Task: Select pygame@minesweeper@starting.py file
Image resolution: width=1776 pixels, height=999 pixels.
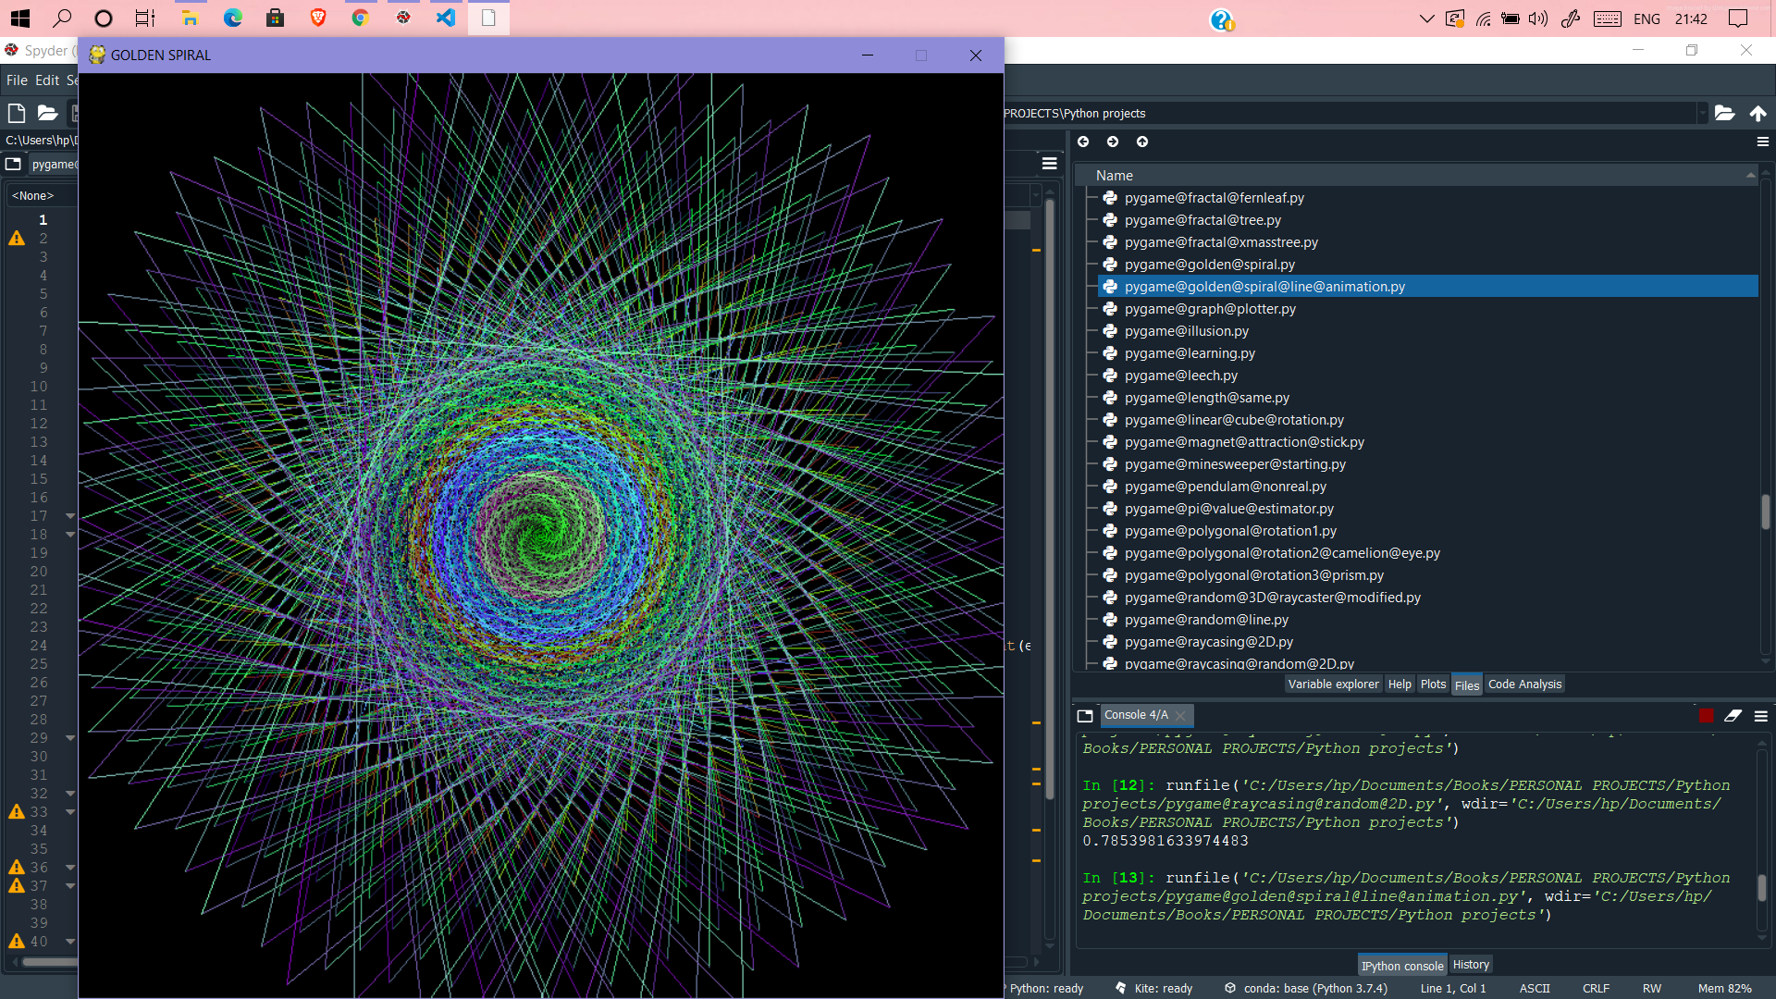Action: point(1235,464)
